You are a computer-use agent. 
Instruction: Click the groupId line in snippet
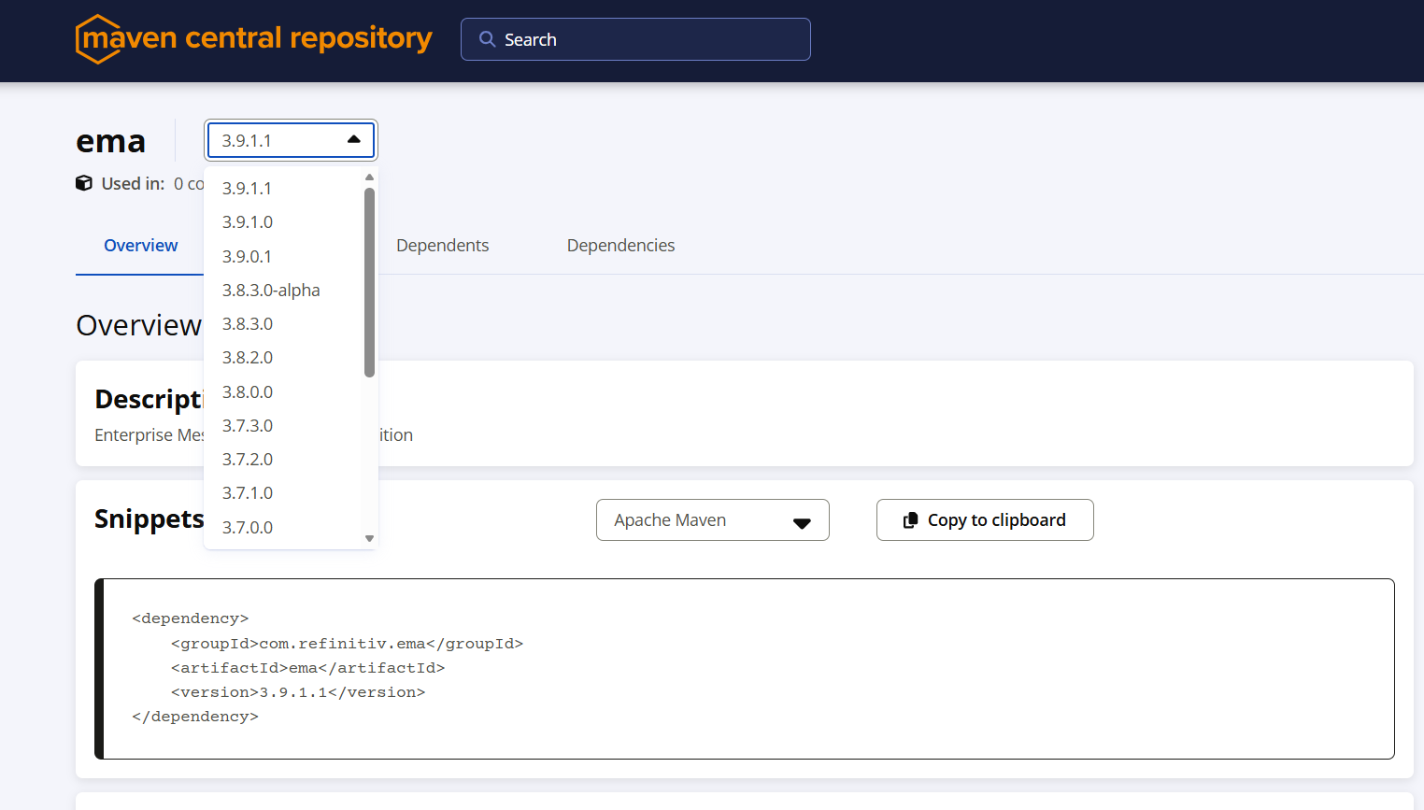click(x=347, y=644)
